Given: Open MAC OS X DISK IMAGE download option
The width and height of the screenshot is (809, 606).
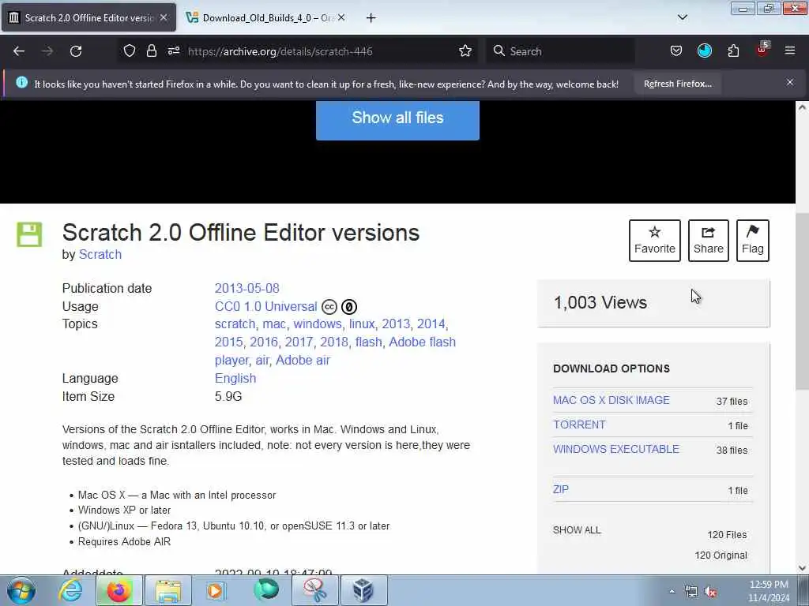Looking at the screenshot, I should click(x=611, y=400).
